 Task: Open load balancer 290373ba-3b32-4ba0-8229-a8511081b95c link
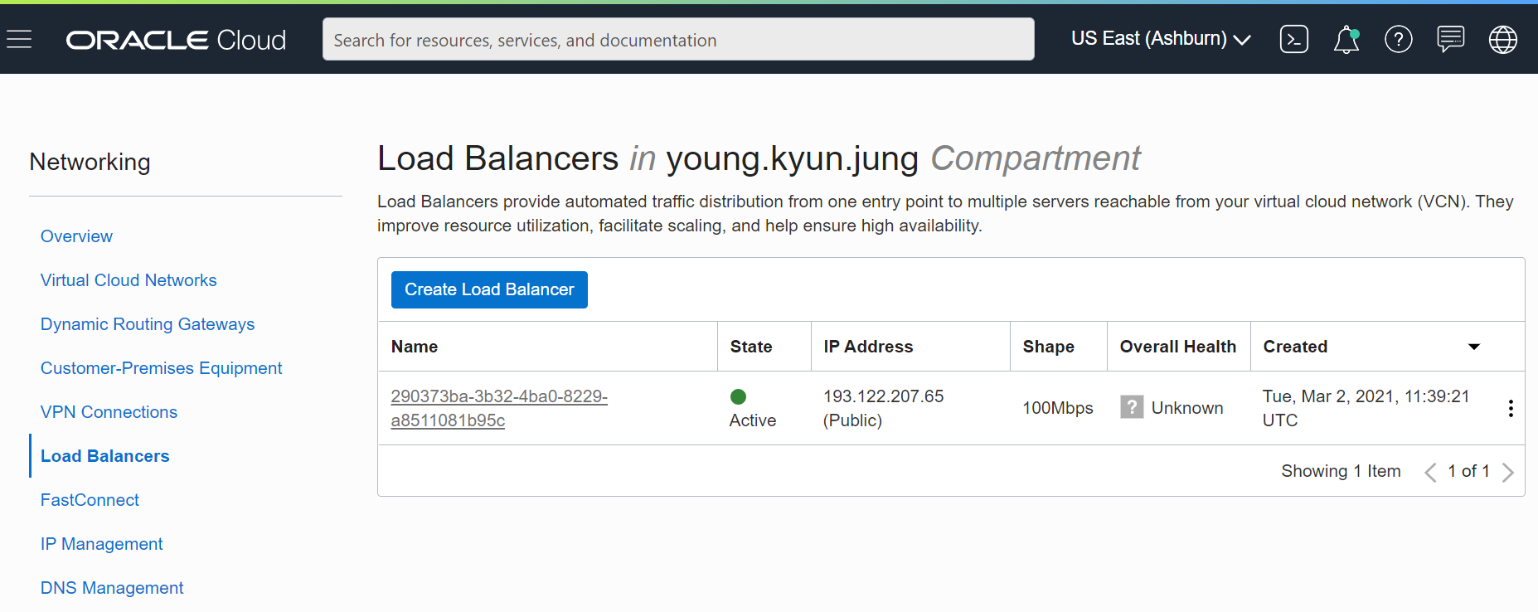coord(499,408)
